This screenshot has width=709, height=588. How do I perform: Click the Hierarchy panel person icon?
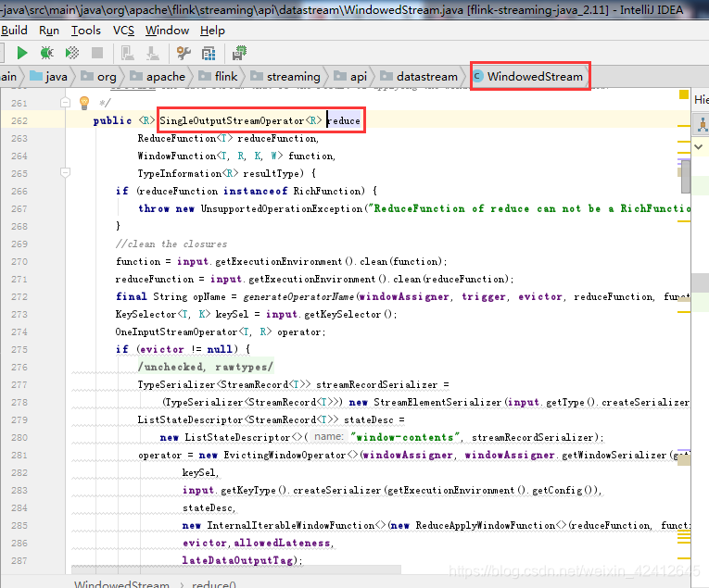[703, 124]
